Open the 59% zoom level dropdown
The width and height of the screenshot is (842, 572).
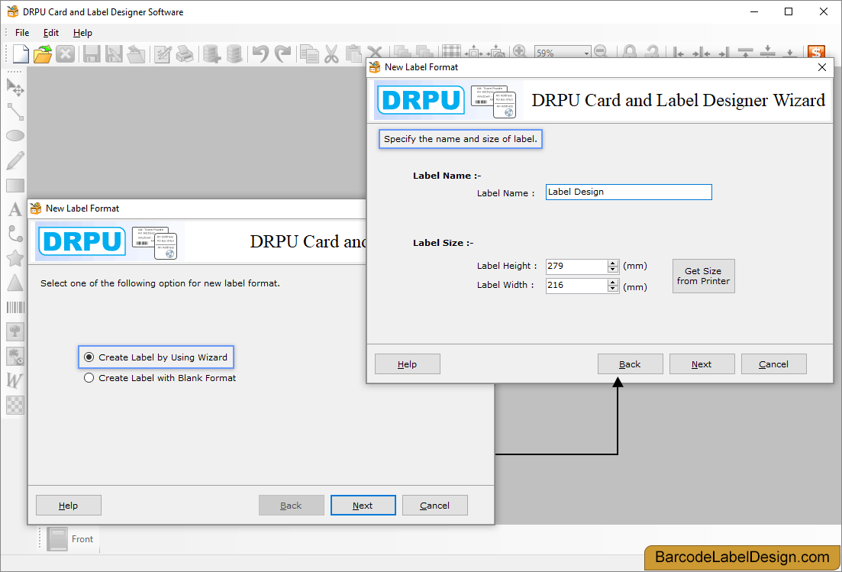point(586,53)
